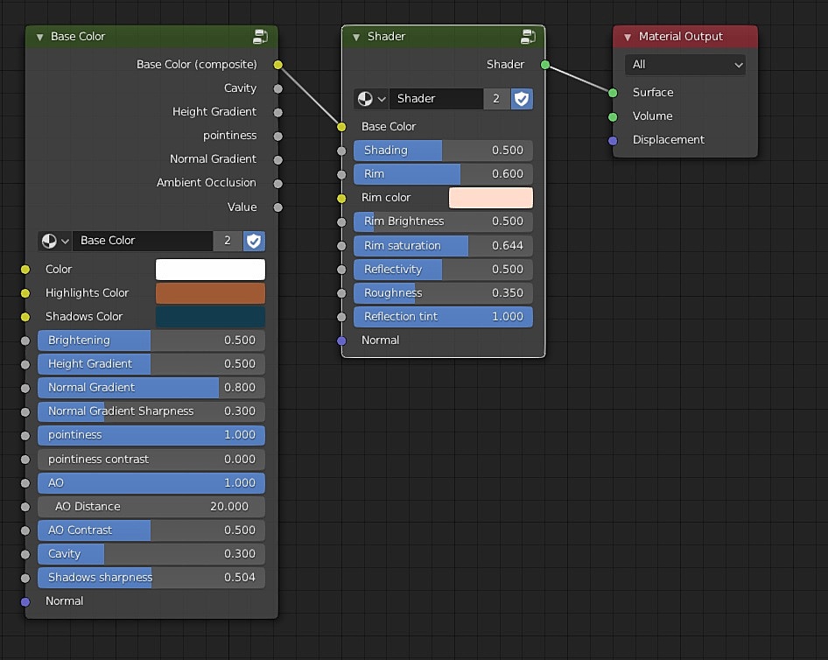Open the Highlights Color swatch
The image size is (828, 660).
tap(210, 292)
